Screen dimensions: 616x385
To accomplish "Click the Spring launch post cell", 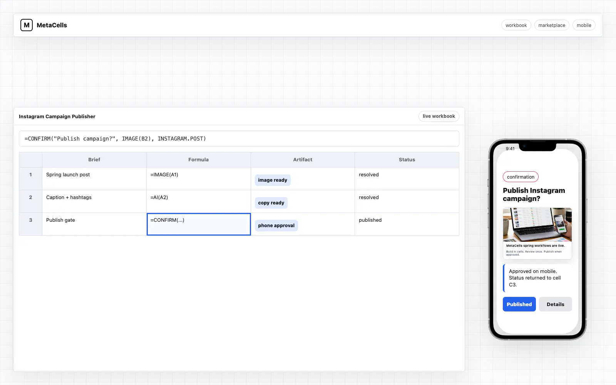I will point(94,179).
